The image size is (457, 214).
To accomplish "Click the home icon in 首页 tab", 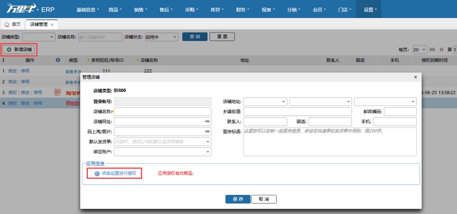I will click(7, 25).
